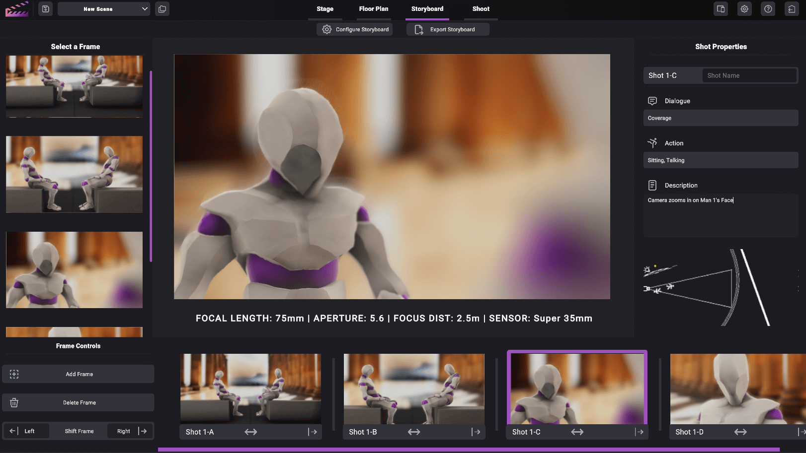Click the Dialogue speech bubble icon
Screen dimensions: 806x453
click(x=652, y=101)
